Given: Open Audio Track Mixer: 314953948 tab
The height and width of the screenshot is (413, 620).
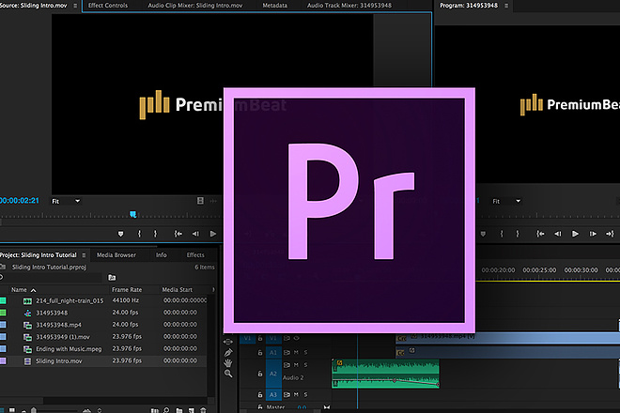Looking at the screenshot, I should coord(349,6).
